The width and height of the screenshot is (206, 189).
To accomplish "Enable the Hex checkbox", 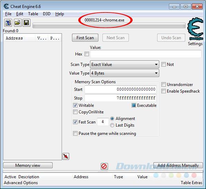I will pyautogui.click(x=87, y=54).
